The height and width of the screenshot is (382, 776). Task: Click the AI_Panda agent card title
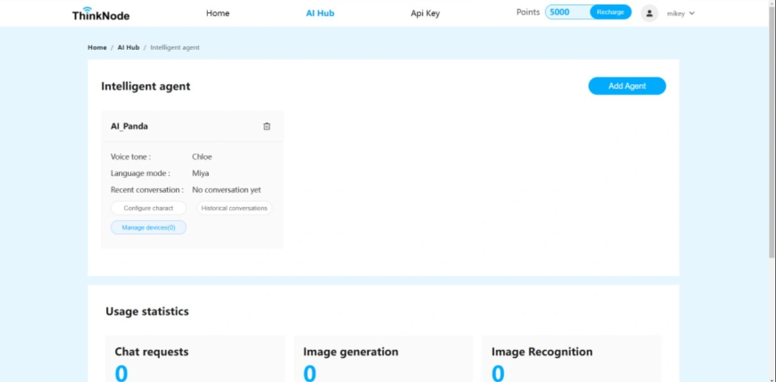[x=129, y=126]
